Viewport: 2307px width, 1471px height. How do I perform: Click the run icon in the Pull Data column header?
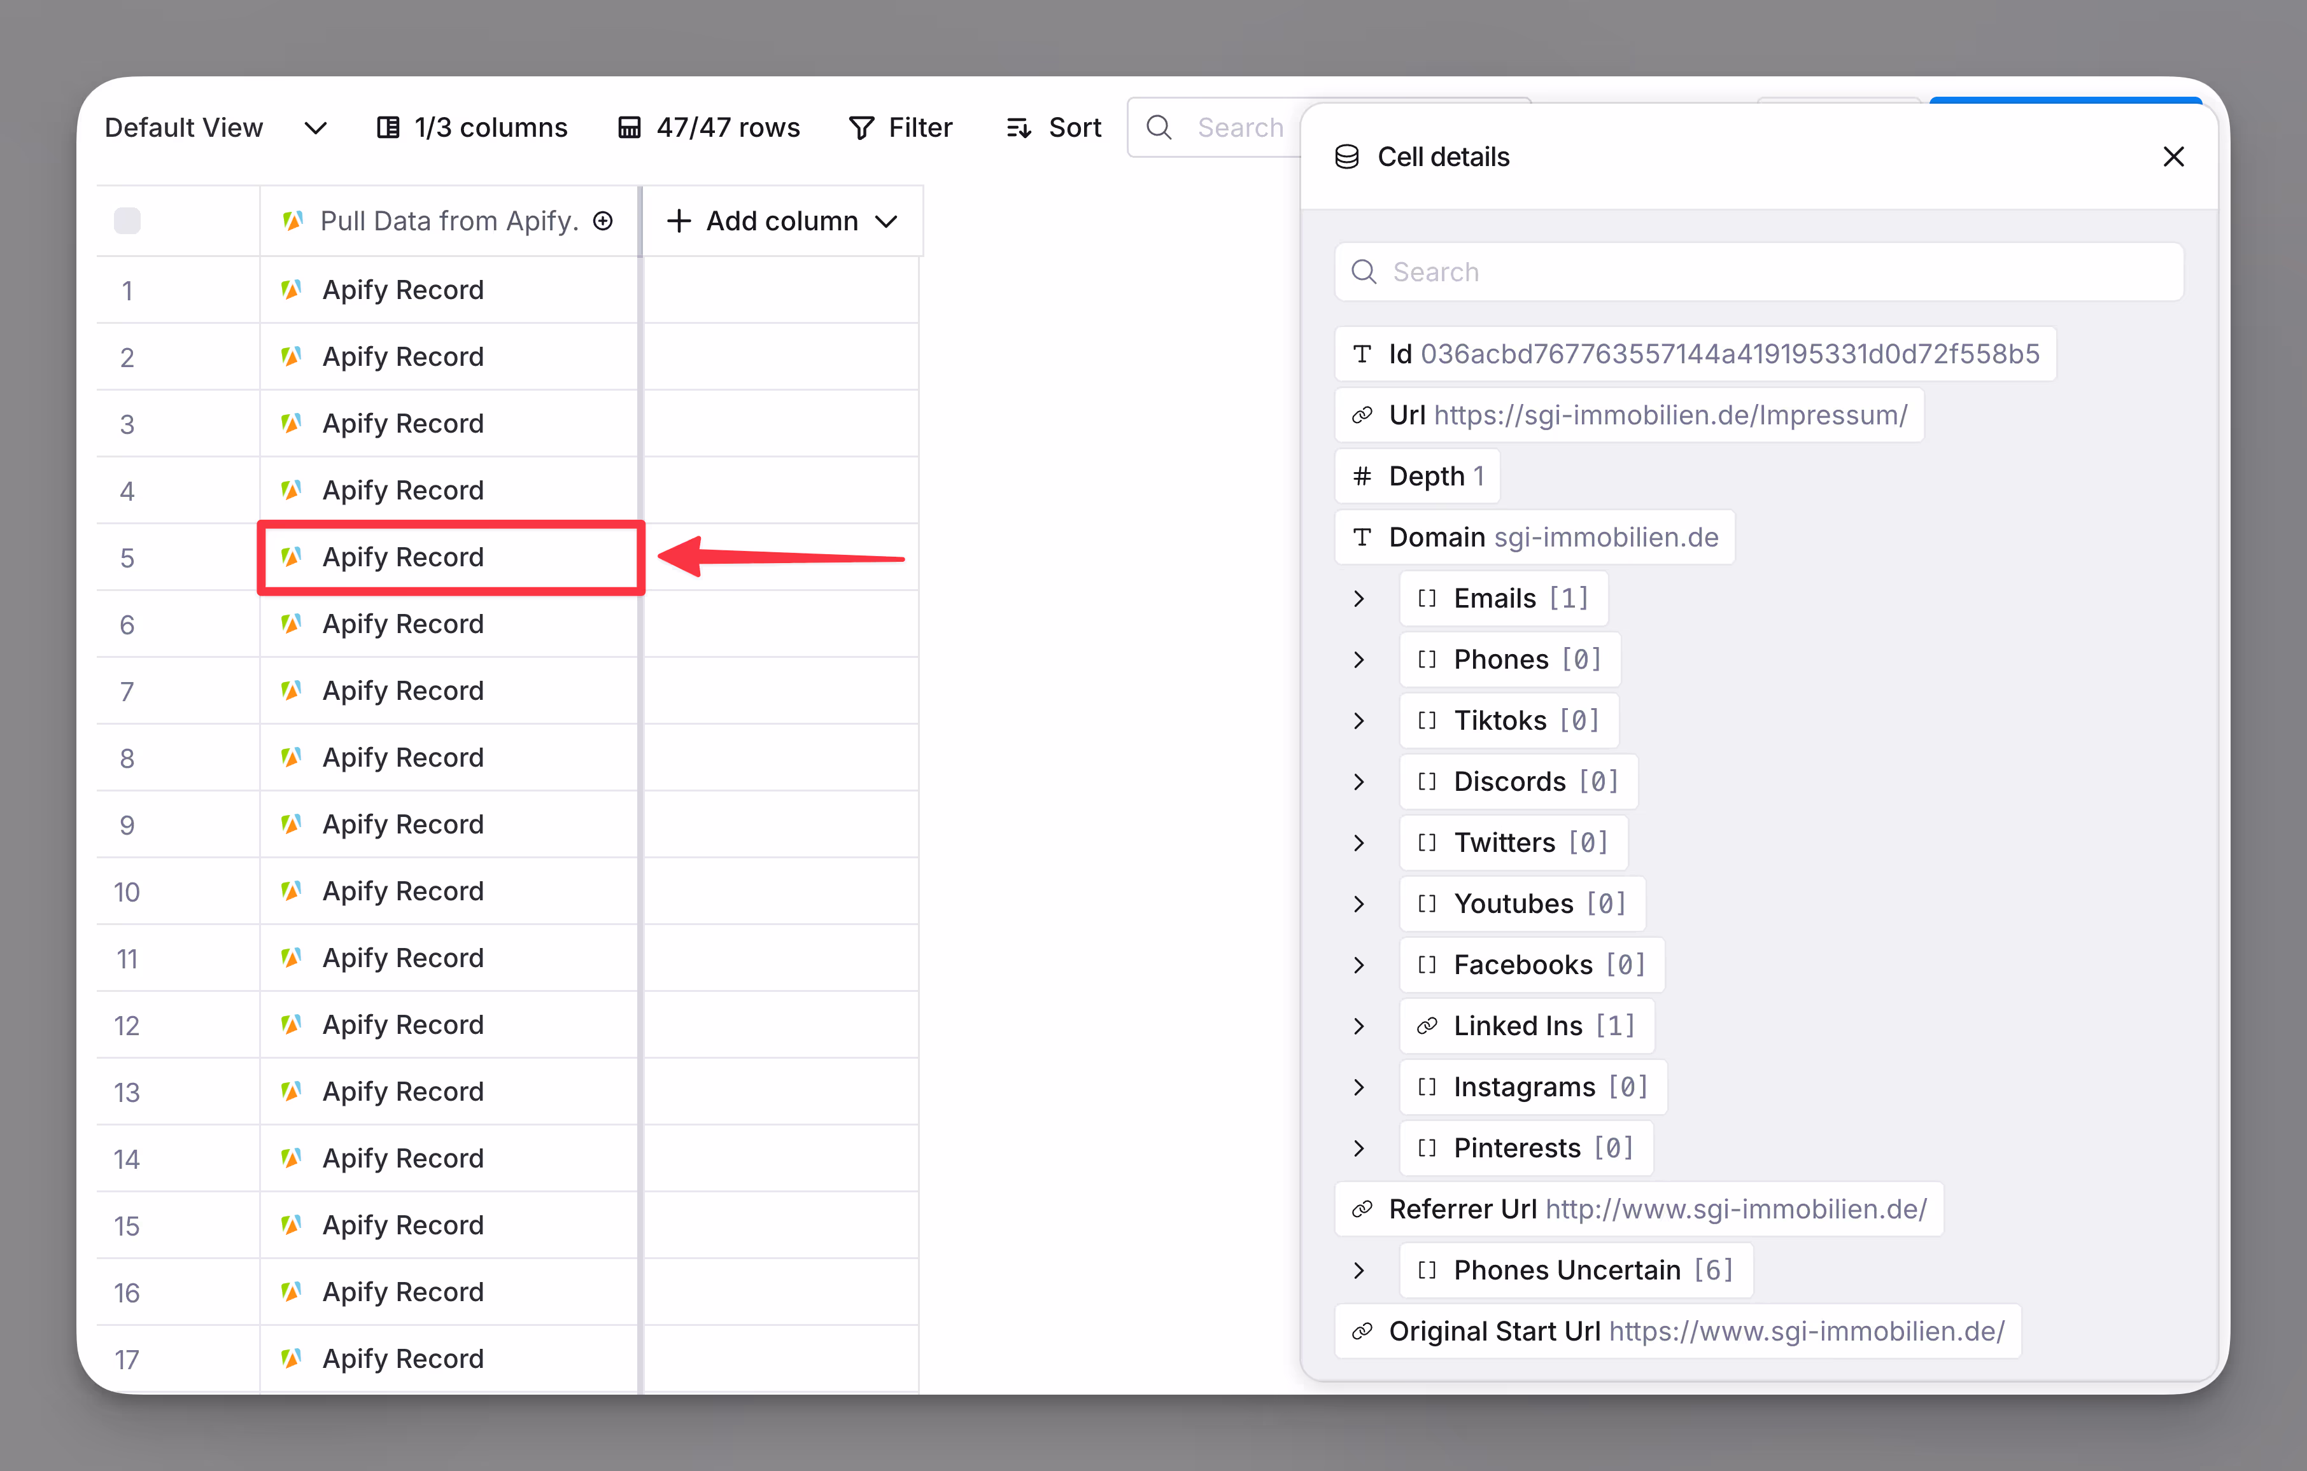[x=603, y=221]
